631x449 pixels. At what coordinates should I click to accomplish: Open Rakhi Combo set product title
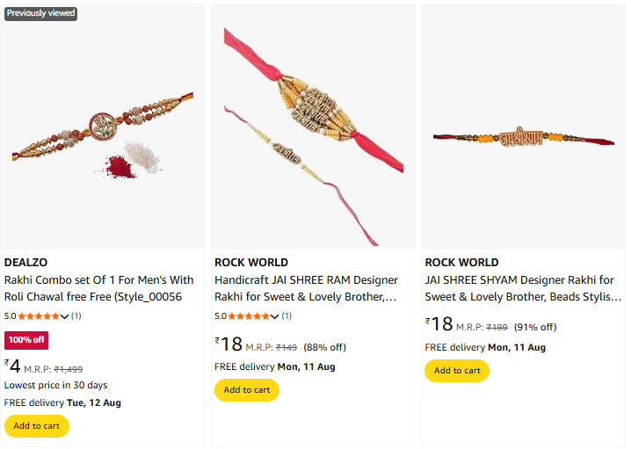(98, 288)
